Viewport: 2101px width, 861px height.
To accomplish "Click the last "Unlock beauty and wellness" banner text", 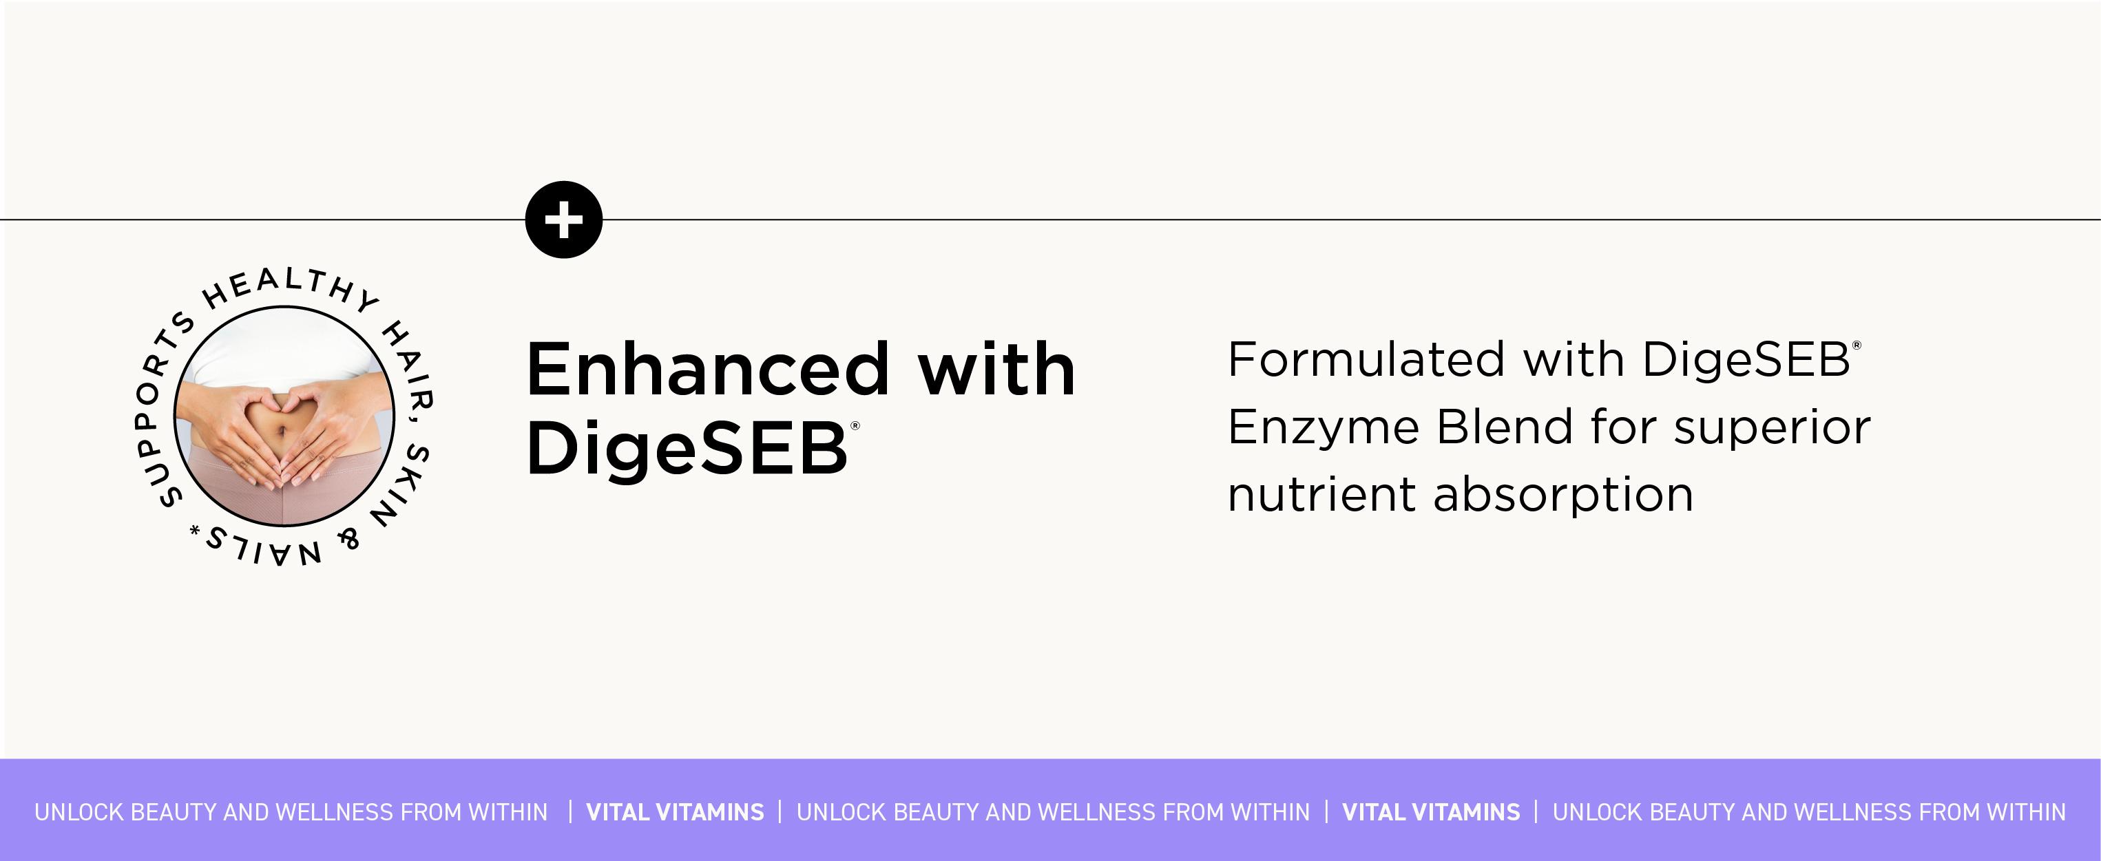I will pos(1808,812).
